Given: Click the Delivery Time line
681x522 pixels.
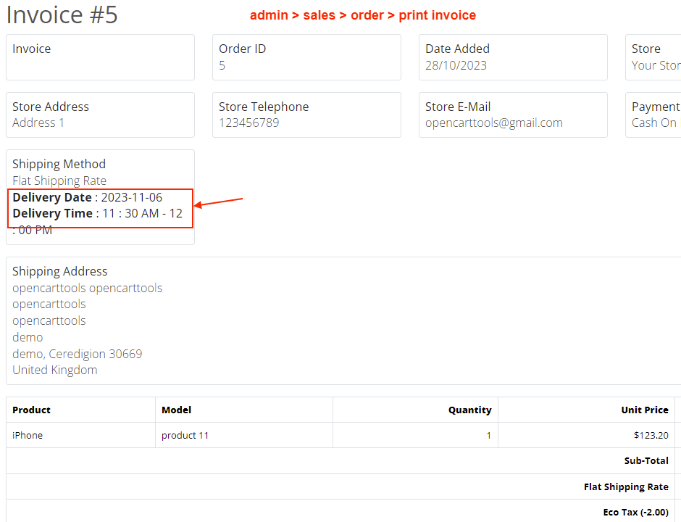Looking at the screenshot, I should [97, 213].
